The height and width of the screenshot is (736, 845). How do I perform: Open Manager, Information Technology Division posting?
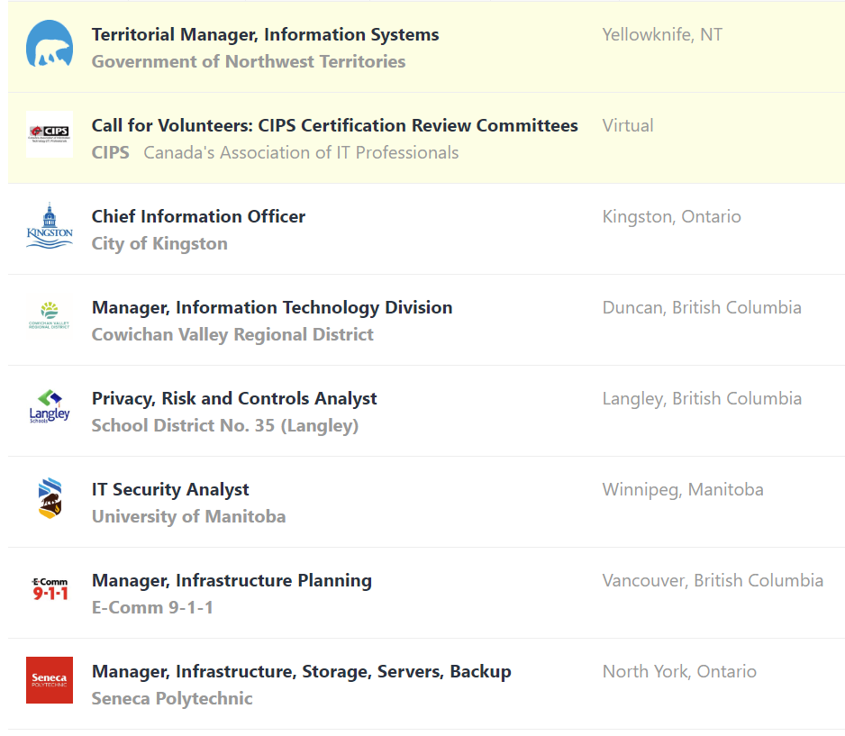272,308
